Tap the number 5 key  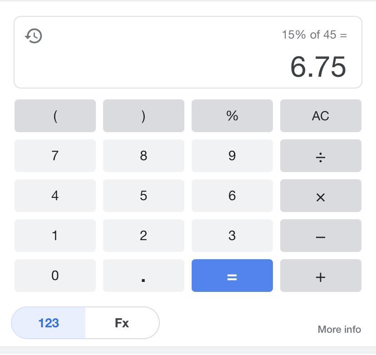(143, 196)
